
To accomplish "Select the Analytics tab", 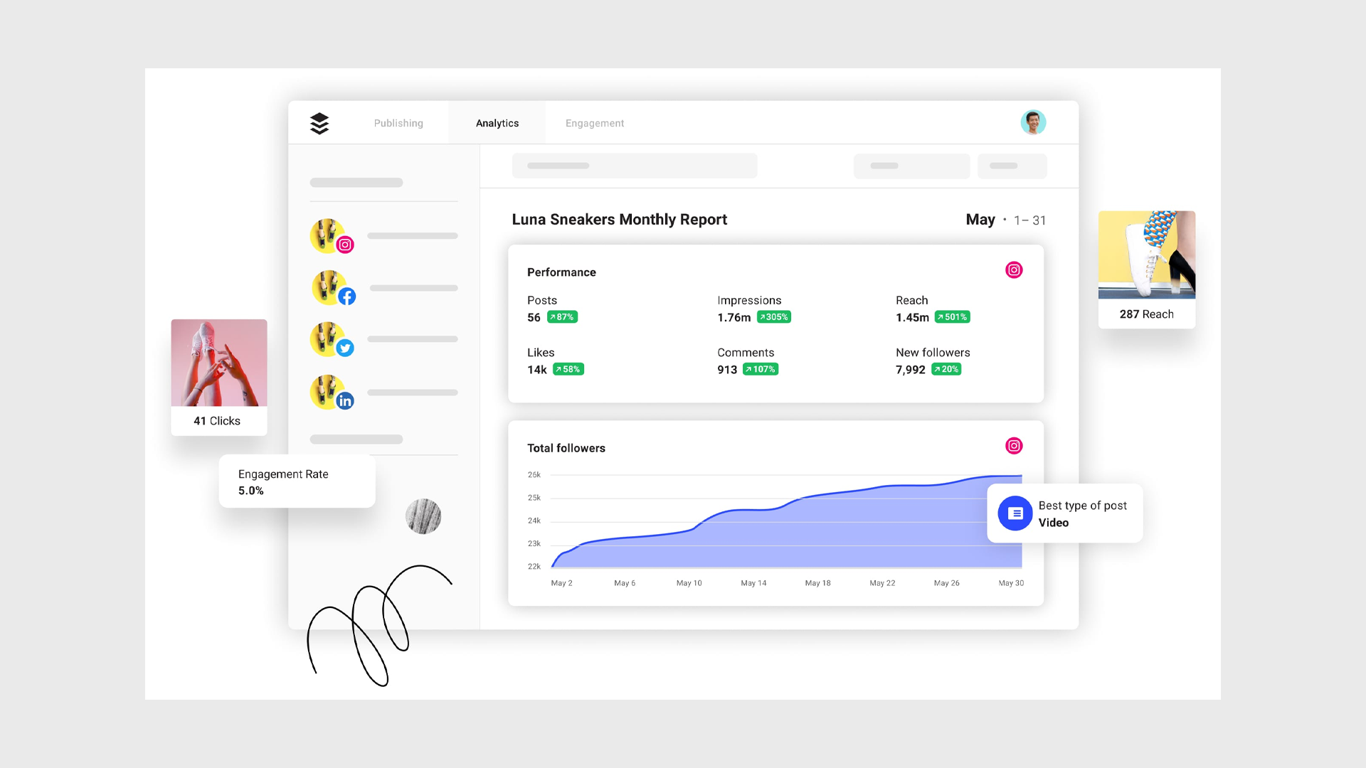I will point(497,123).
